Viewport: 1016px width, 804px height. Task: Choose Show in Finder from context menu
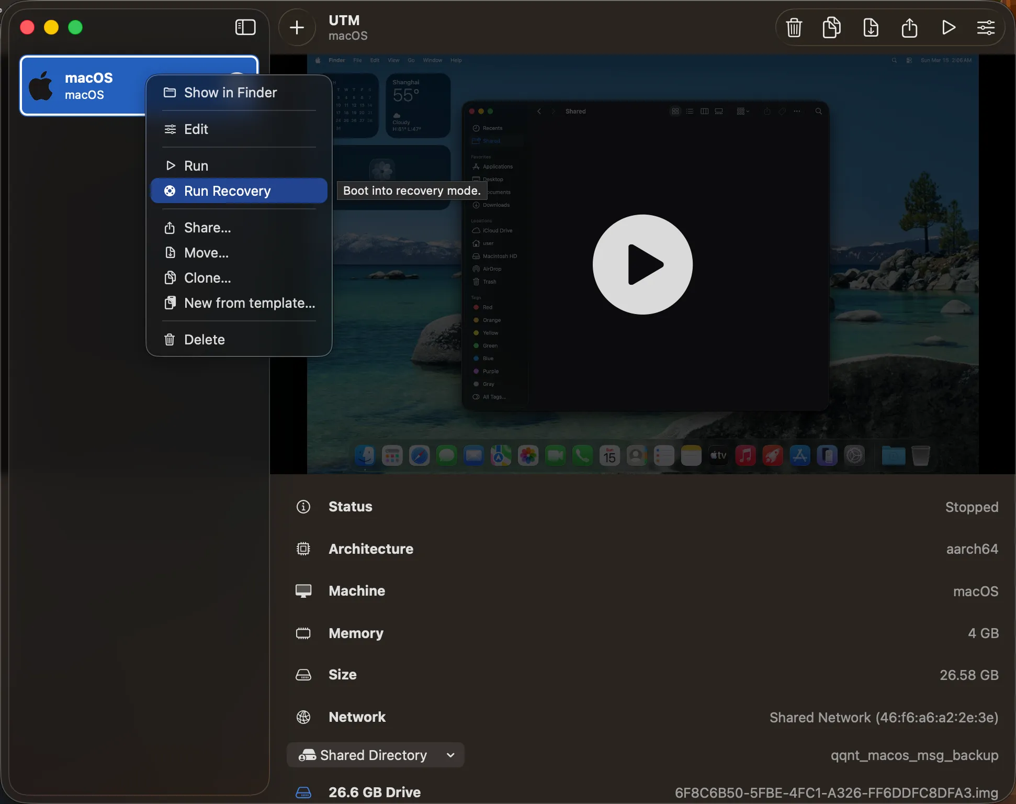click(x=239, y=93)
